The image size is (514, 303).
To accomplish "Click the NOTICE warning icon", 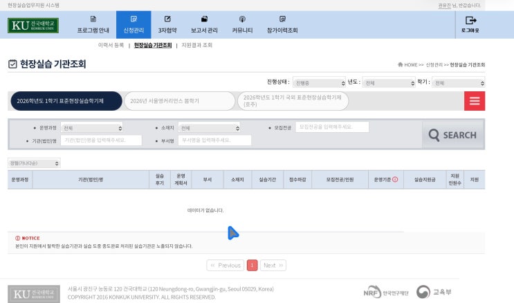I will 18,238.
